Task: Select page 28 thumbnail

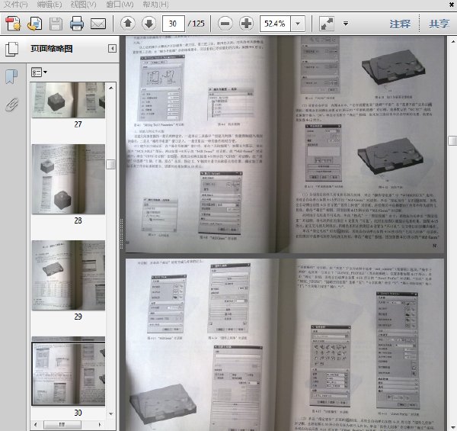Action: tap(69, 179)
